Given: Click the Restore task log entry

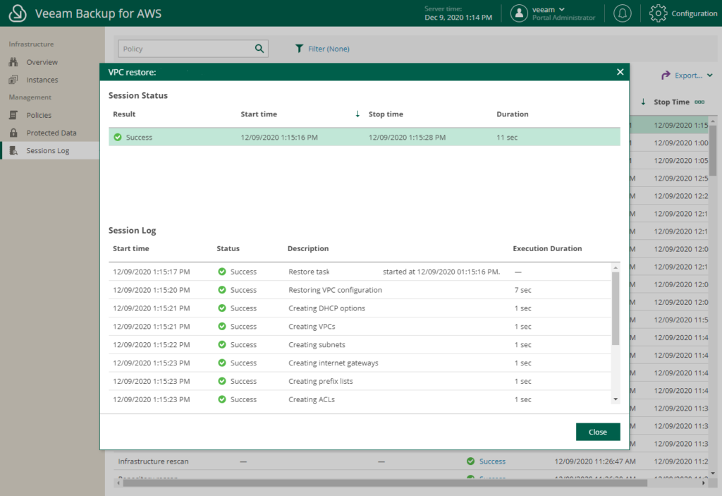Looking at the screenshot, I should pyautogui.click(x=360, y=272).
